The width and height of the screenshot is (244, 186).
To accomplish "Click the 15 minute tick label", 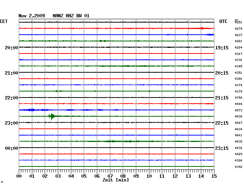I will (214, 176).
